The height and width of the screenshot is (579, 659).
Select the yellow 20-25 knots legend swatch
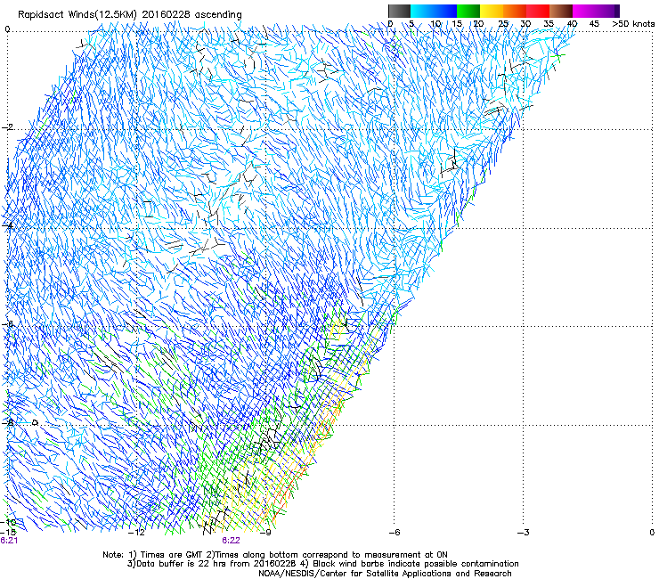(492, 11)
